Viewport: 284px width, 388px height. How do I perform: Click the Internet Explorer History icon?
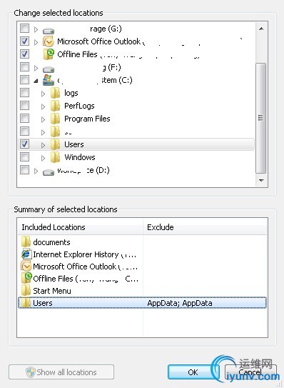coord(26,254)
